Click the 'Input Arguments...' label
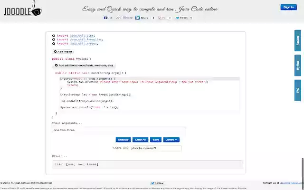Image resolution: width=304 pixels, height=190 pixels. pyautogui.click(x=67, y=123)
